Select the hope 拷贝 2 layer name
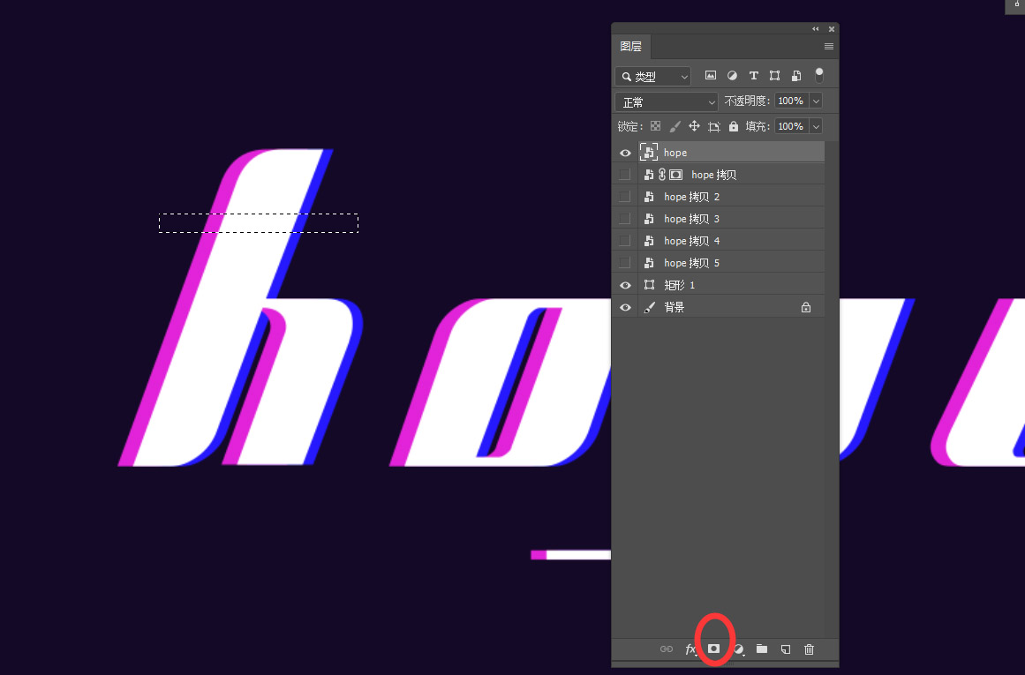The height and width of the screenshot is (675, 1025). (691, 197)
